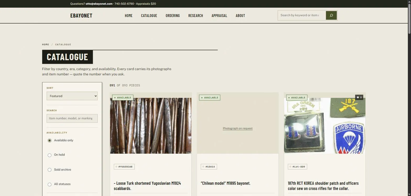Click the Catalogue breadcrumb text
Image resolution: width=411 pixels, height=196 pixels.
[x=63, y=44]
